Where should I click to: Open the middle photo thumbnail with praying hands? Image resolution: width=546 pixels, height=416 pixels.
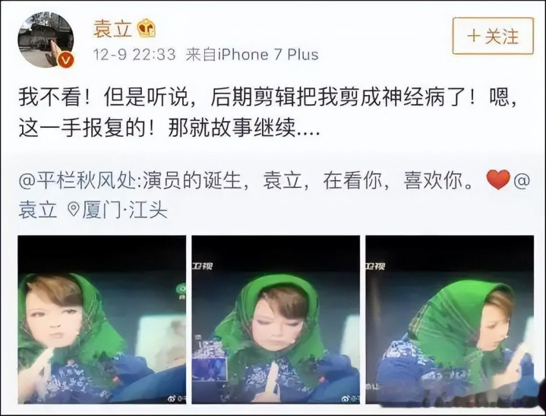(x=276, y=319)
